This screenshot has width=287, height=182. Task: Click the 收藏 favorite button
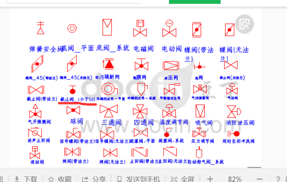tap(60, 179)
